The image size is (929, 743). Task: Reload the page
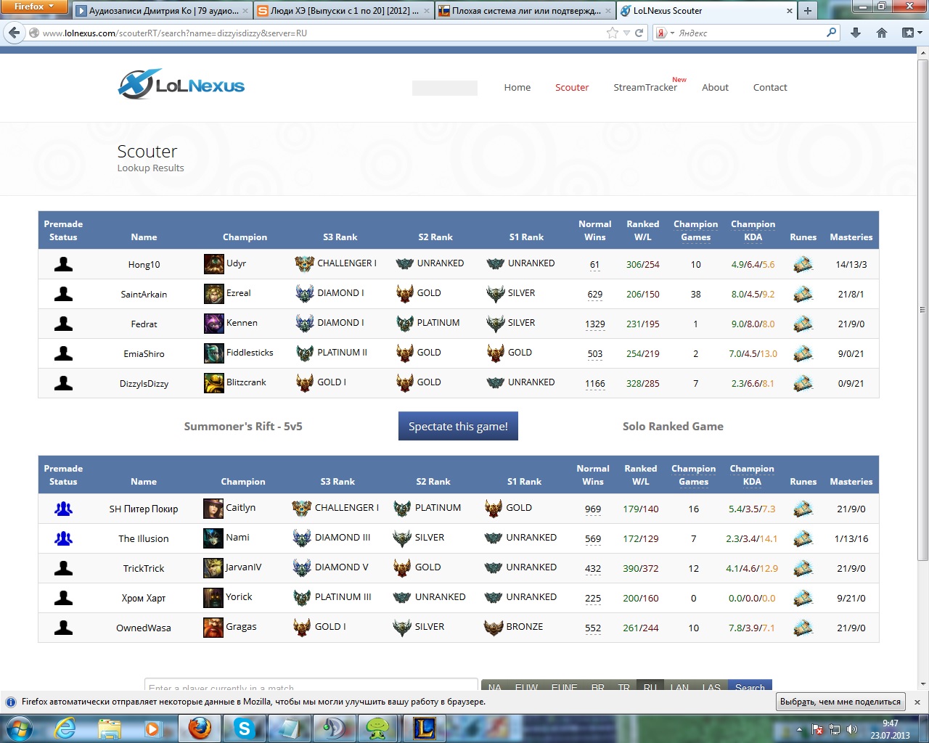click(x=639, y=33)
